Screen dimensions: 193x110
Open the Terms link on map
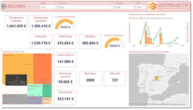point(183,104)
